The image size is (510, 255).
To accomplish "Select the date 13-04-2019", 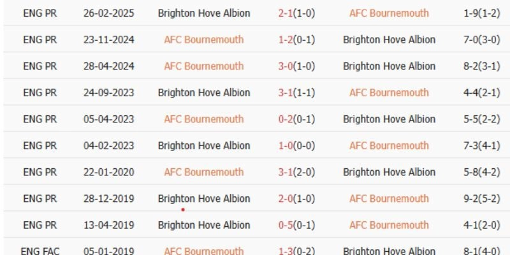I will click(108, 225).
